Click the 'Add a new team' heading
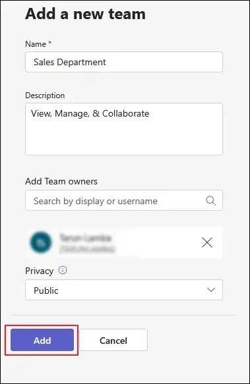The image size is (250, 384). [x=85, y=14]
